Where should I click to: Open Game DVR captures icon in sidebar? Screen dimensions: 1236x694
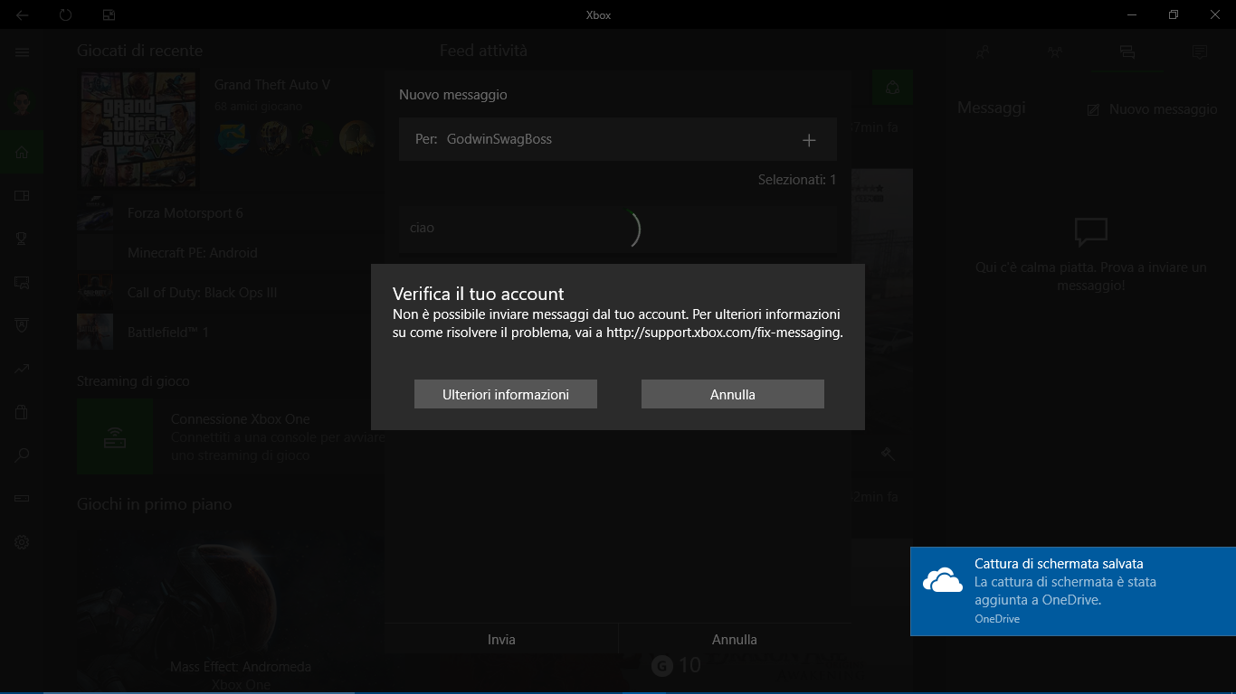click(23, 282)
